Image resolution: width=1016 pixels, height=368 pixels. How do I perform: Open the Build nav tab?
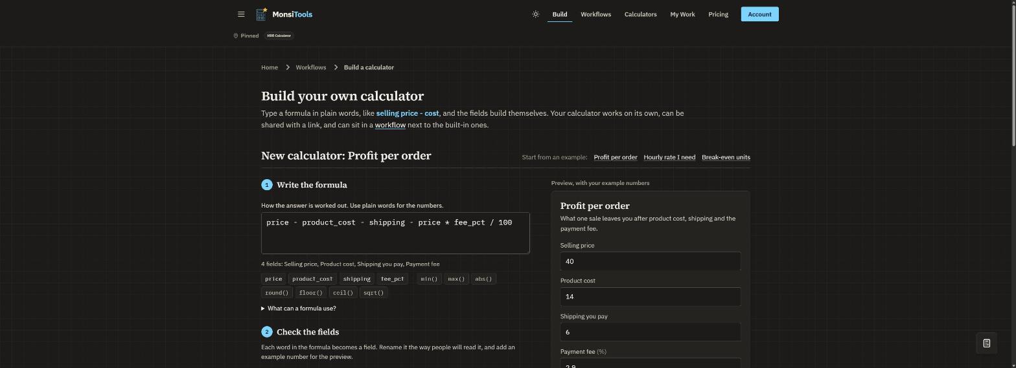tap(560, 14)
